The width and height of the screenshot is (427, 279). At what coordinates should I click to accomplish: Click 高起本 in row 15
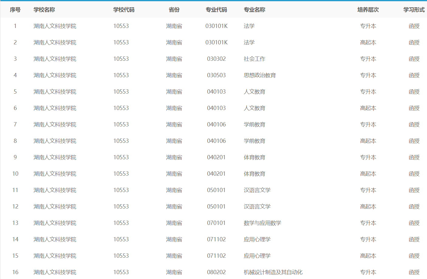point(368,256)
